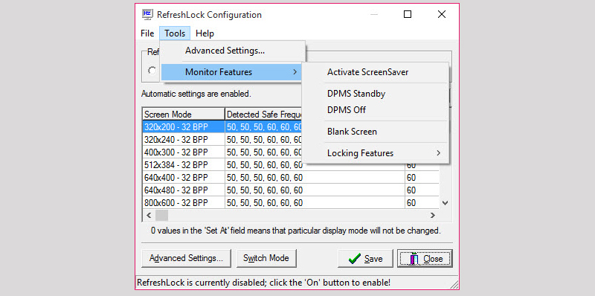Close window with title bar X
The width and height of the screenshot is (595, 296).
tap(442, 14)
